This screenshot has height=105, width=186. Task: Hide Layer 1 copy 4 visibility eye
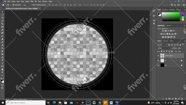(x=158, y=56)
